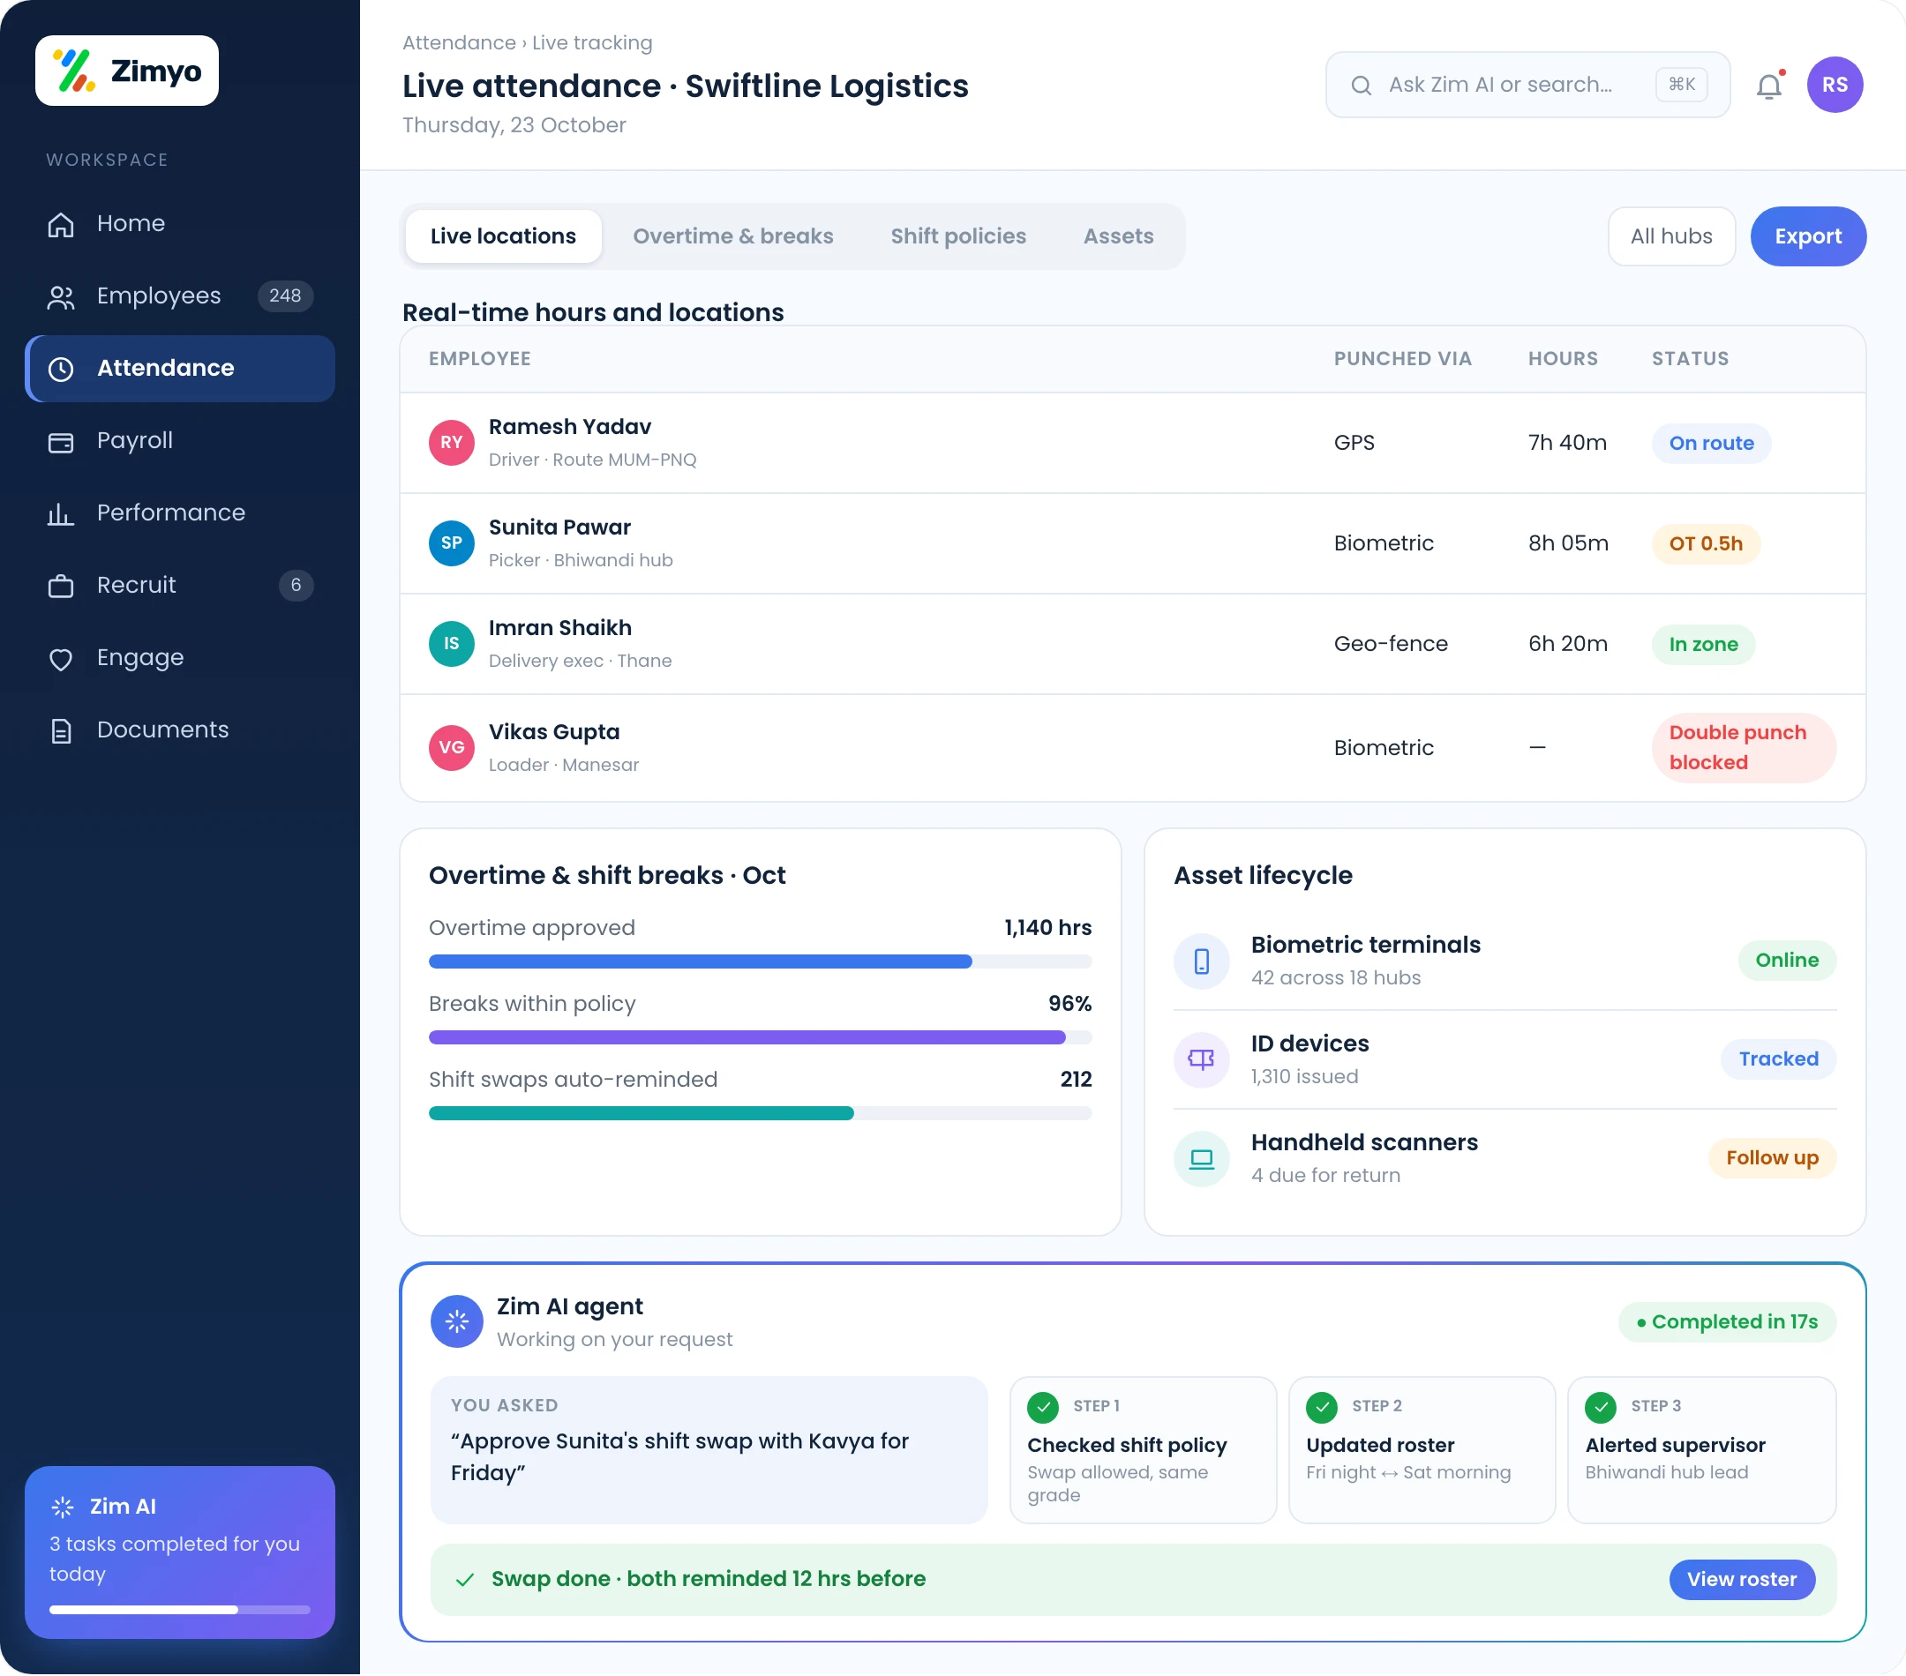Click the View roster button
The height and width of the screenshot is (1676, 1906).
(x=1741, y=1579)
